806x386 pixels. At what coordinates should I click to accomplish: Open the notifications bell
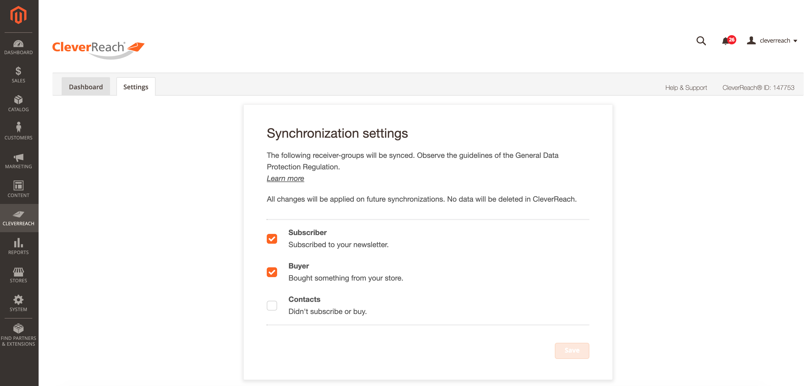[725, 41]
